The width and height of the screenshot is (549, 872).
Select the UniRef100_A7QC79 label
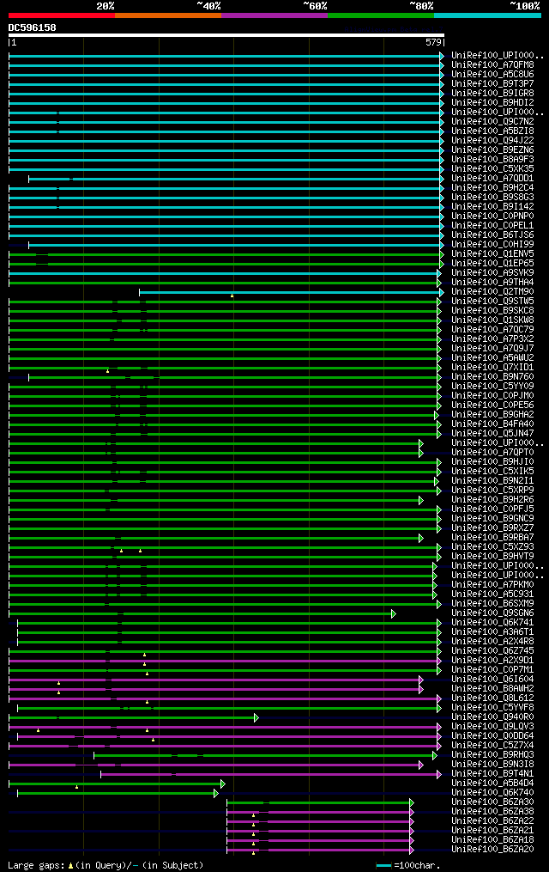(492, 329)
